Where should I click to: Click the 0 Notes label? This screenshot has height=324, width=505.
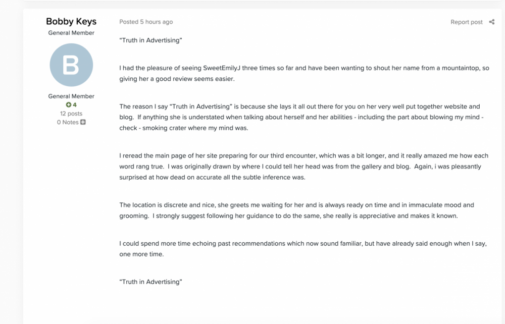pos(68,122)
